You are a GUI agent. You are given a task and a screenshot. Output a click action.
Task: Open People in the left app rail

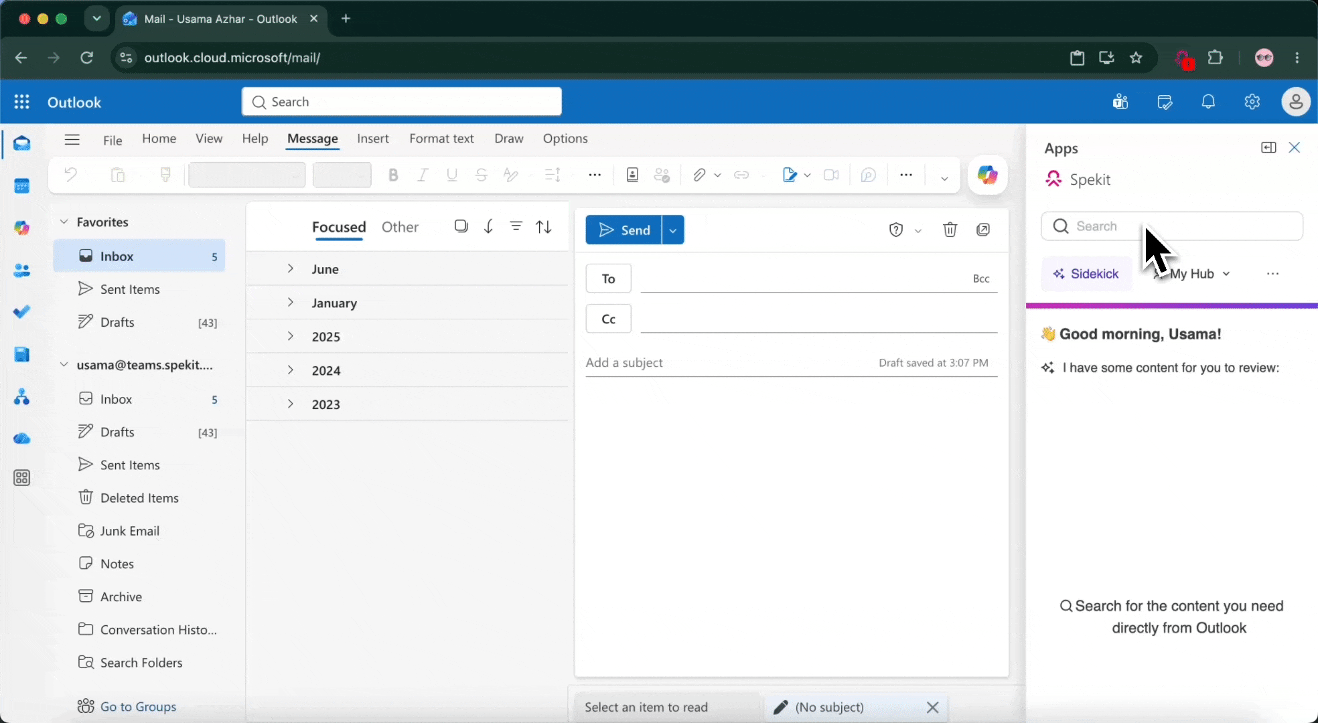tap(22, 270)
